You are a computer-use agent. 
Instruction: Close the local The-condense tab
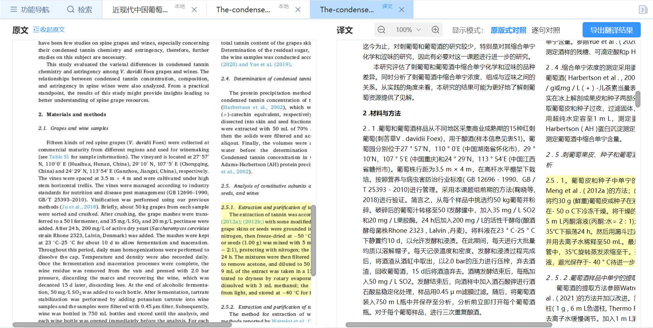point(298,10)
